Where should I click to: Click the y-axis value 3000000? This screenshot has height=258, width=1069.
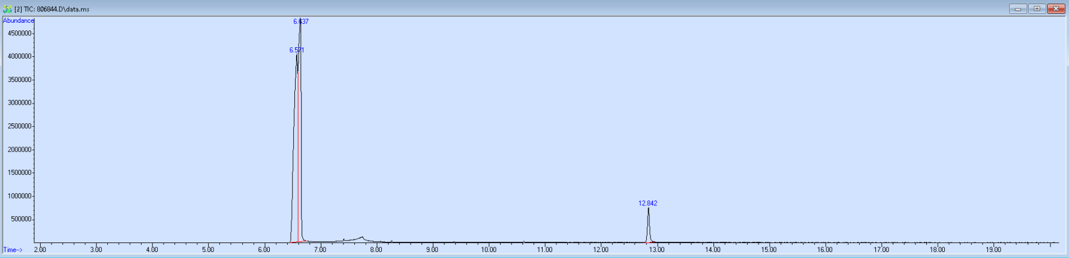click(19, 103)
